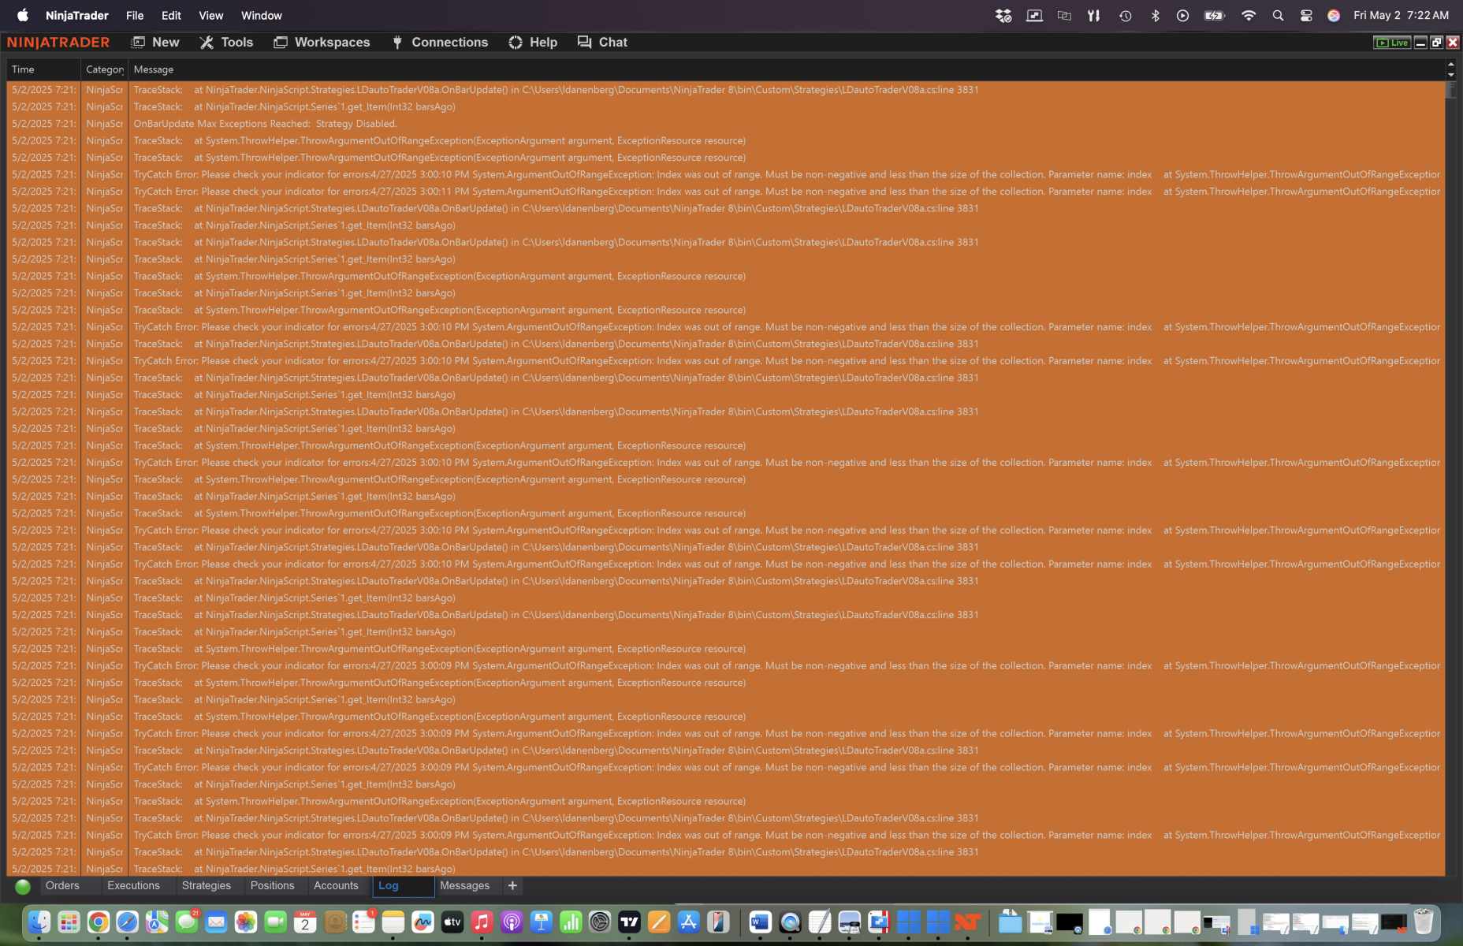
Task: Open Freeform from the dock
Action: (x=423, y=922)
